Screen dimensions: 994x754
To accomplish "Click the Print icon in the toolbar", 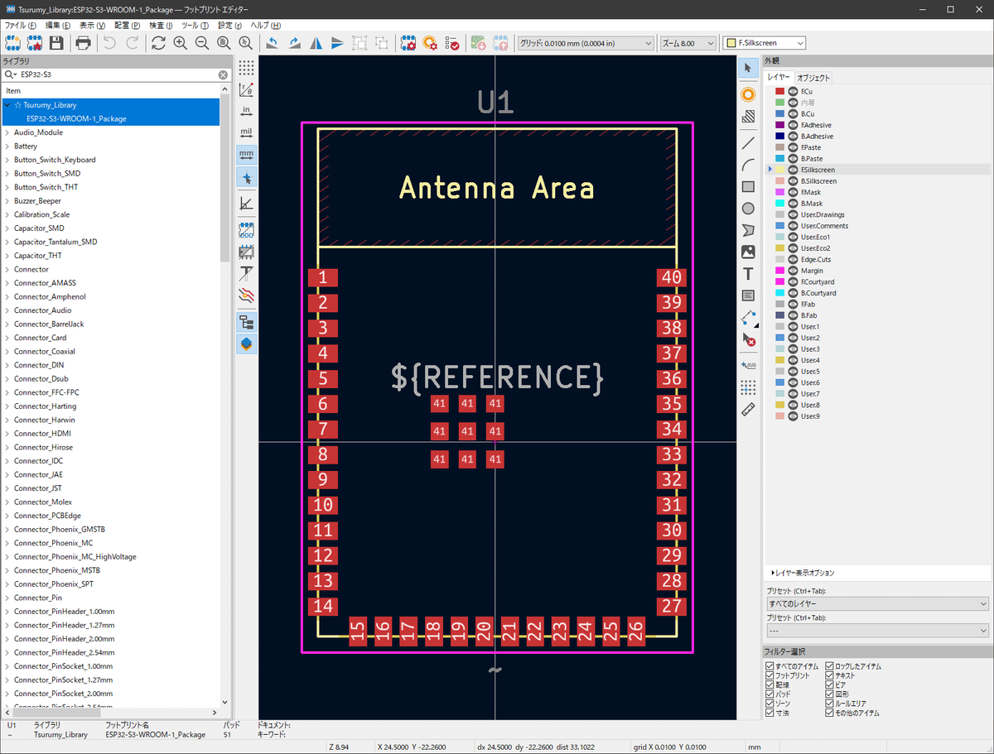I will point(83,42).
